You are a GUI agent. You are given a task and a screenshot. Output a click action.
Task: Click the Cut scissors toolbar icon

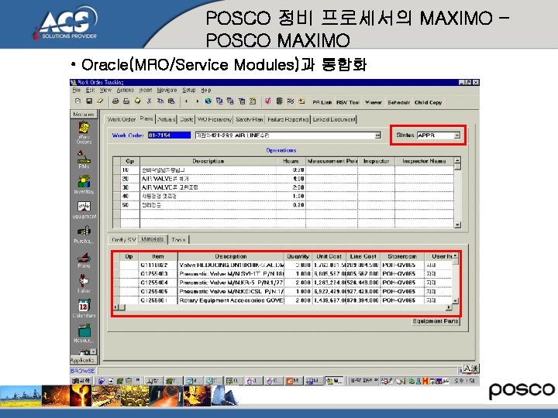coord(149,101)
